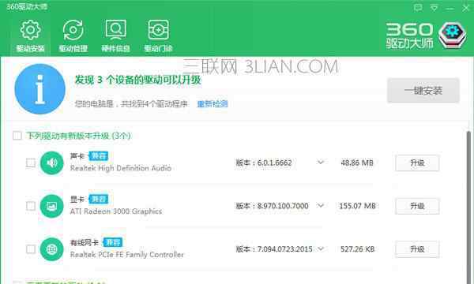This screenshot has height=284, width=474.
Task: Expand version dropdown for 7.094.0723.2015 network driver
Action: 321,248
